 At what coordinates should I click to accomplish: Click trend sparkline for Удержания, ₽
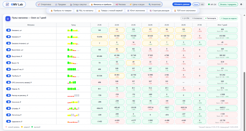coord(73,121)
